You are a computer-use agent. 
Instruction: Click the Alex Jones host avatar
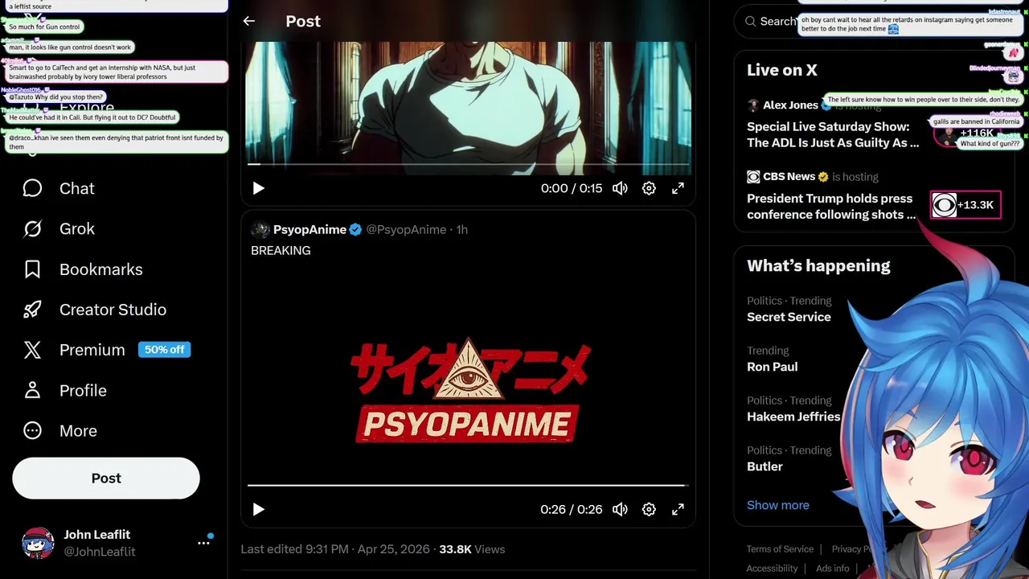(753, 105)
